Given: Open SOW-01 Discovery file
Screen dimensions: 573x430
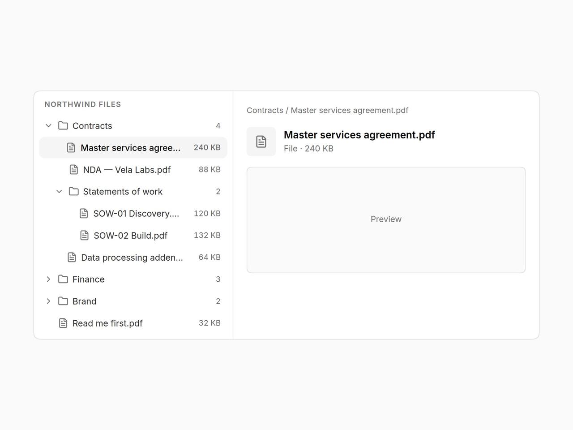Looking at the screenshot, I should 136,214.
